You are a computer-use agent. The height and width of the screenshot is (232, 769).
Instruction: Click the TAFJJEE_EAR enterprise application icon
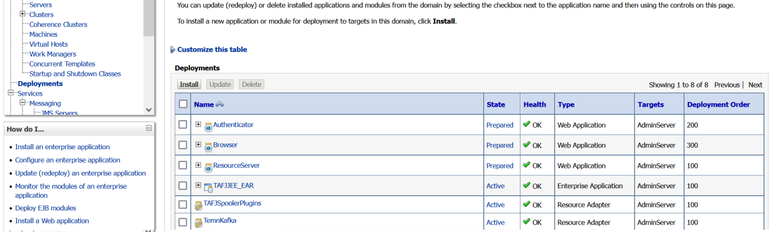[208, 187]
